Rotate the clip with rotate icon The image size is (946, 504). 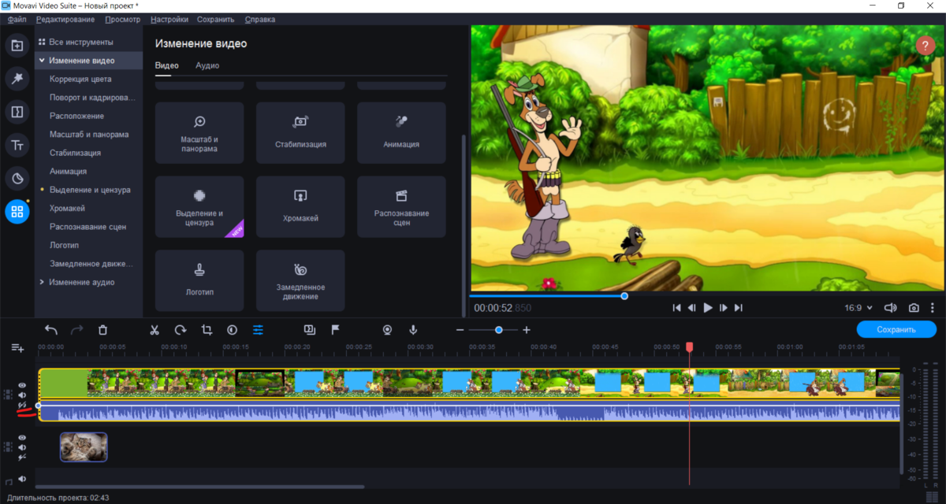coord(181,330)
